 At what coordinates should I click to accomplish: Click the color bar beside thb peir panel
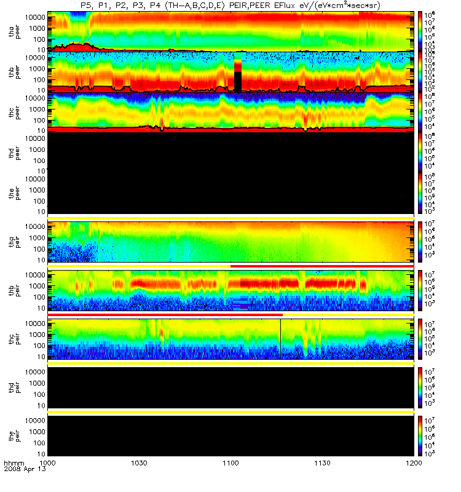[420, 290]
